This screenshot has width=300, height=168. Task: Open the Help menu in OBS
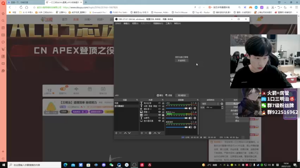[x=177, y=24]
